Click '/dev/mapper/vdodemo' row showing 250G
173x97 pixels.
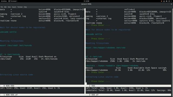click(115, 61)
